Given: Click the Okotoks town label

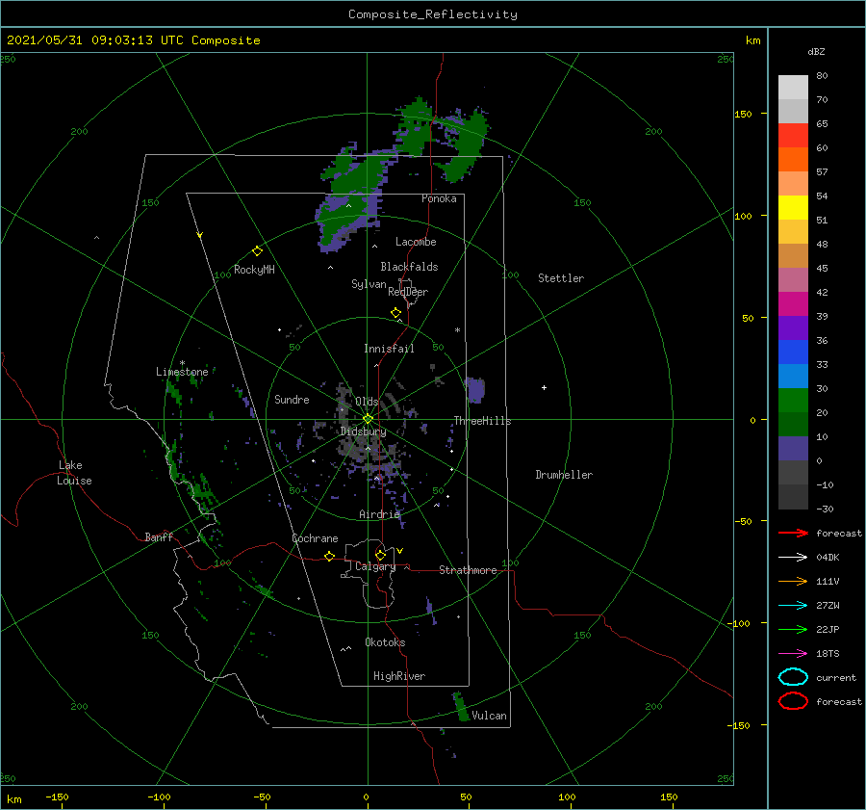Looking at the screenshot, I should (385, 642).
